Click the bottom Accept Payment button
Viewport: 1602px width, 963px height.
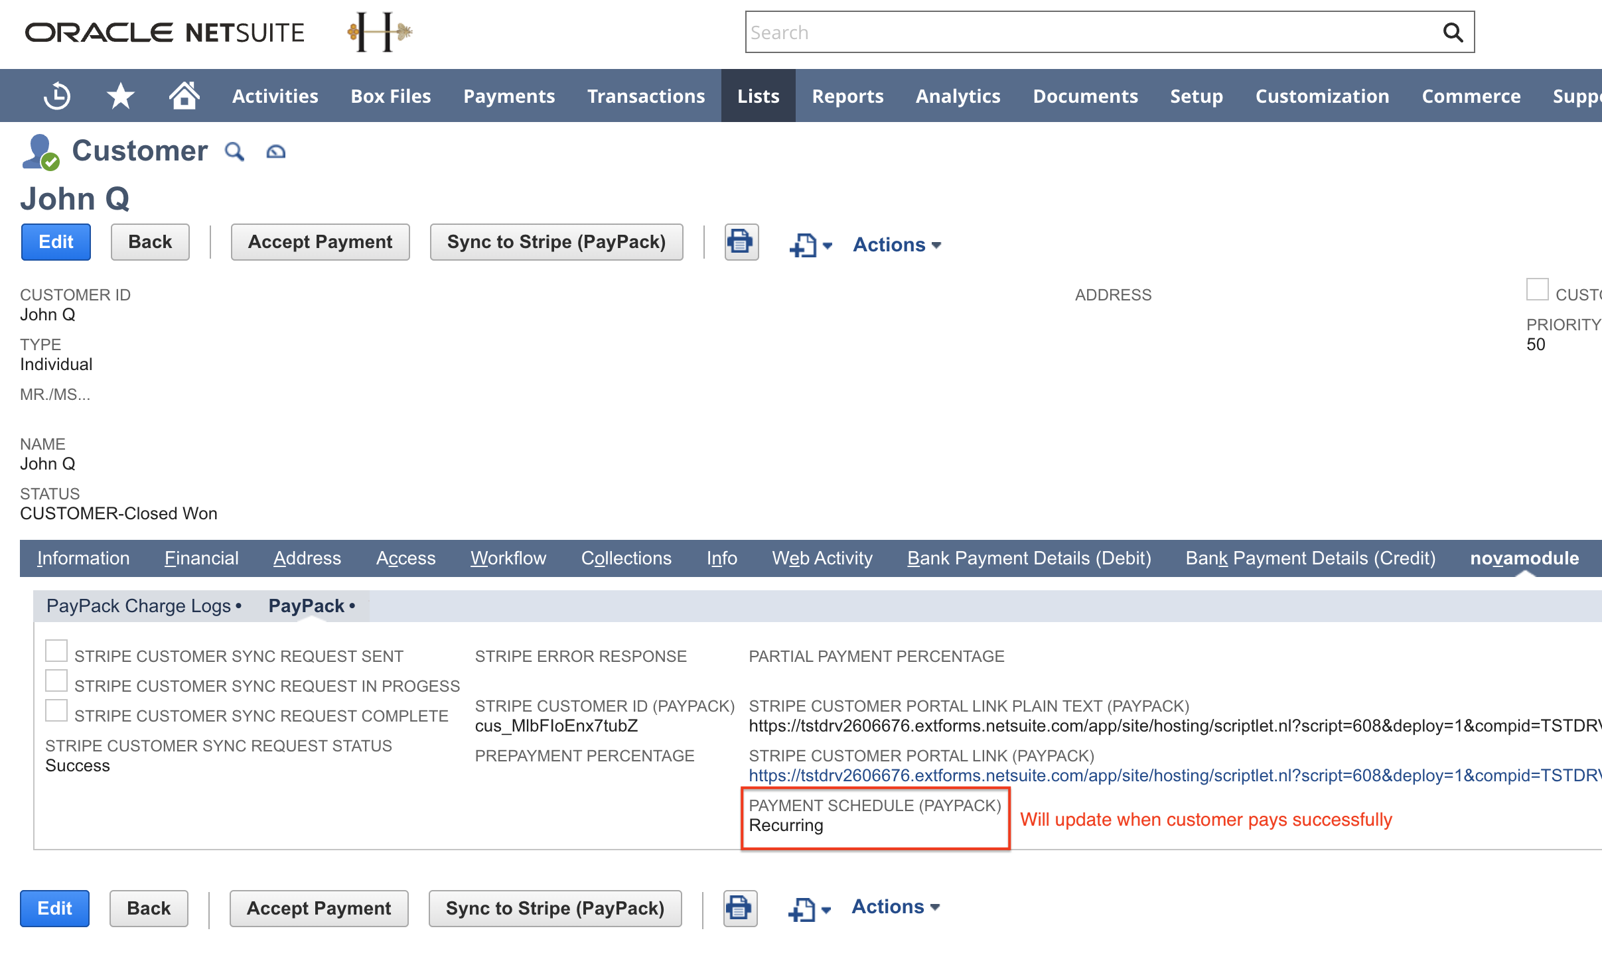319,908
